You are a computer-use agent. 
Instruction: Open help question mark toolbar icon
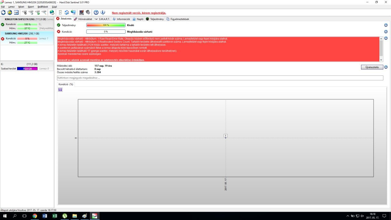[x=96, y=13]
